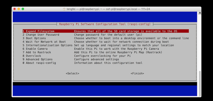Click 'Set up language and regional settings' text
The height and width of the screenshot is (101, 213).
[x=105, y=45]
